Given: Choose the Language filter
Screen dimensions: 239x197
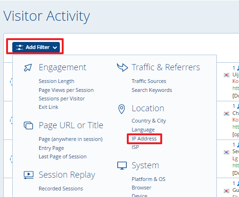Looking at the screenshot, I should 143,130.
